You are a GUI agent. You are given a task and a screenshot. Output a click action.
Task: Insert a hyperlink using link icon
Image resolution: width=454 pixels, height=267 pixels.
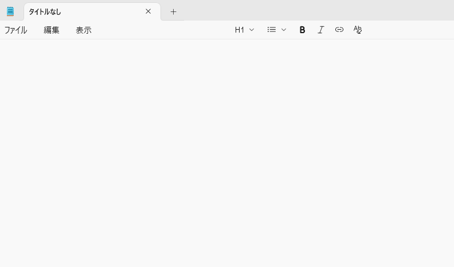click(x=339, y=30)
